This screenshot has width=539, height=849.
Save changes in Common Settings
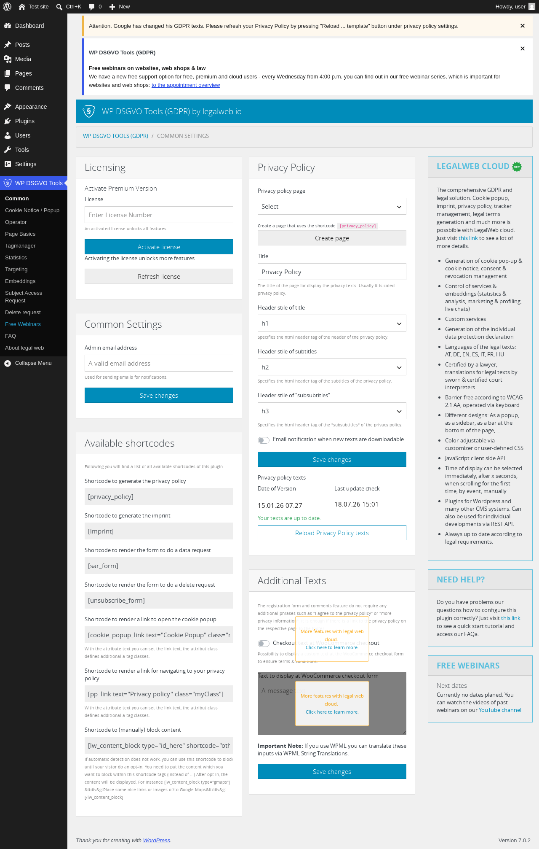159,395
